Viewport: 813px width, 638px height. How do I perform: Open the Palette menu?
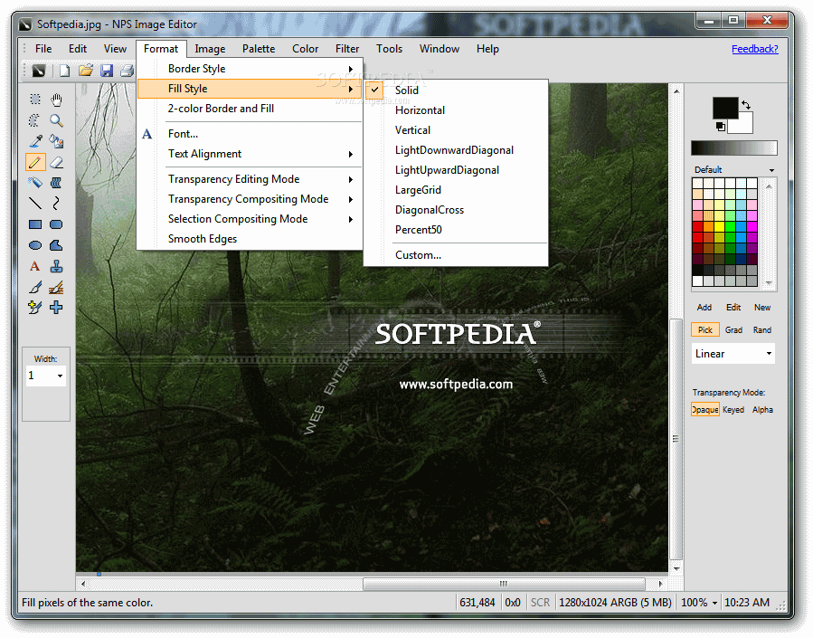pos(259,49)
